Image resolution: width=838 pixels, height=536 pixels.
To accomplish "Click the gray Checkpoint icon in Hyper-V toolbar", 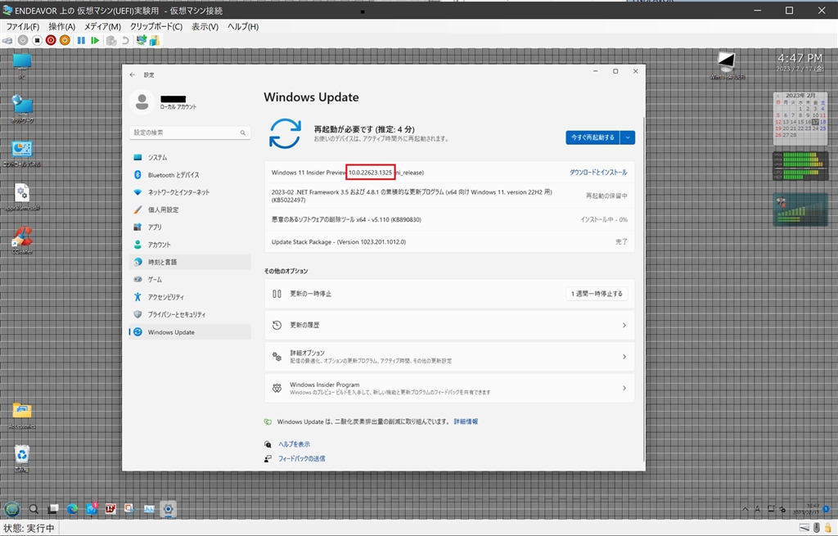I will [111, 41].
